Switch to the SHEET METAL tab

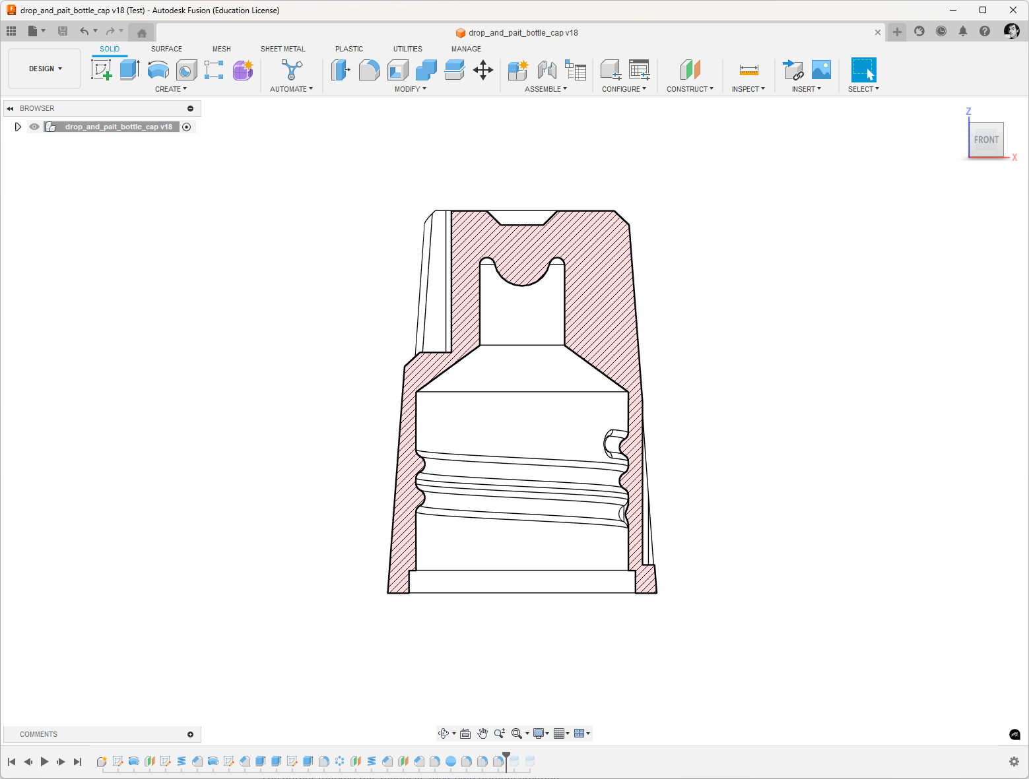pyautogui.click(x=283, y=49)
